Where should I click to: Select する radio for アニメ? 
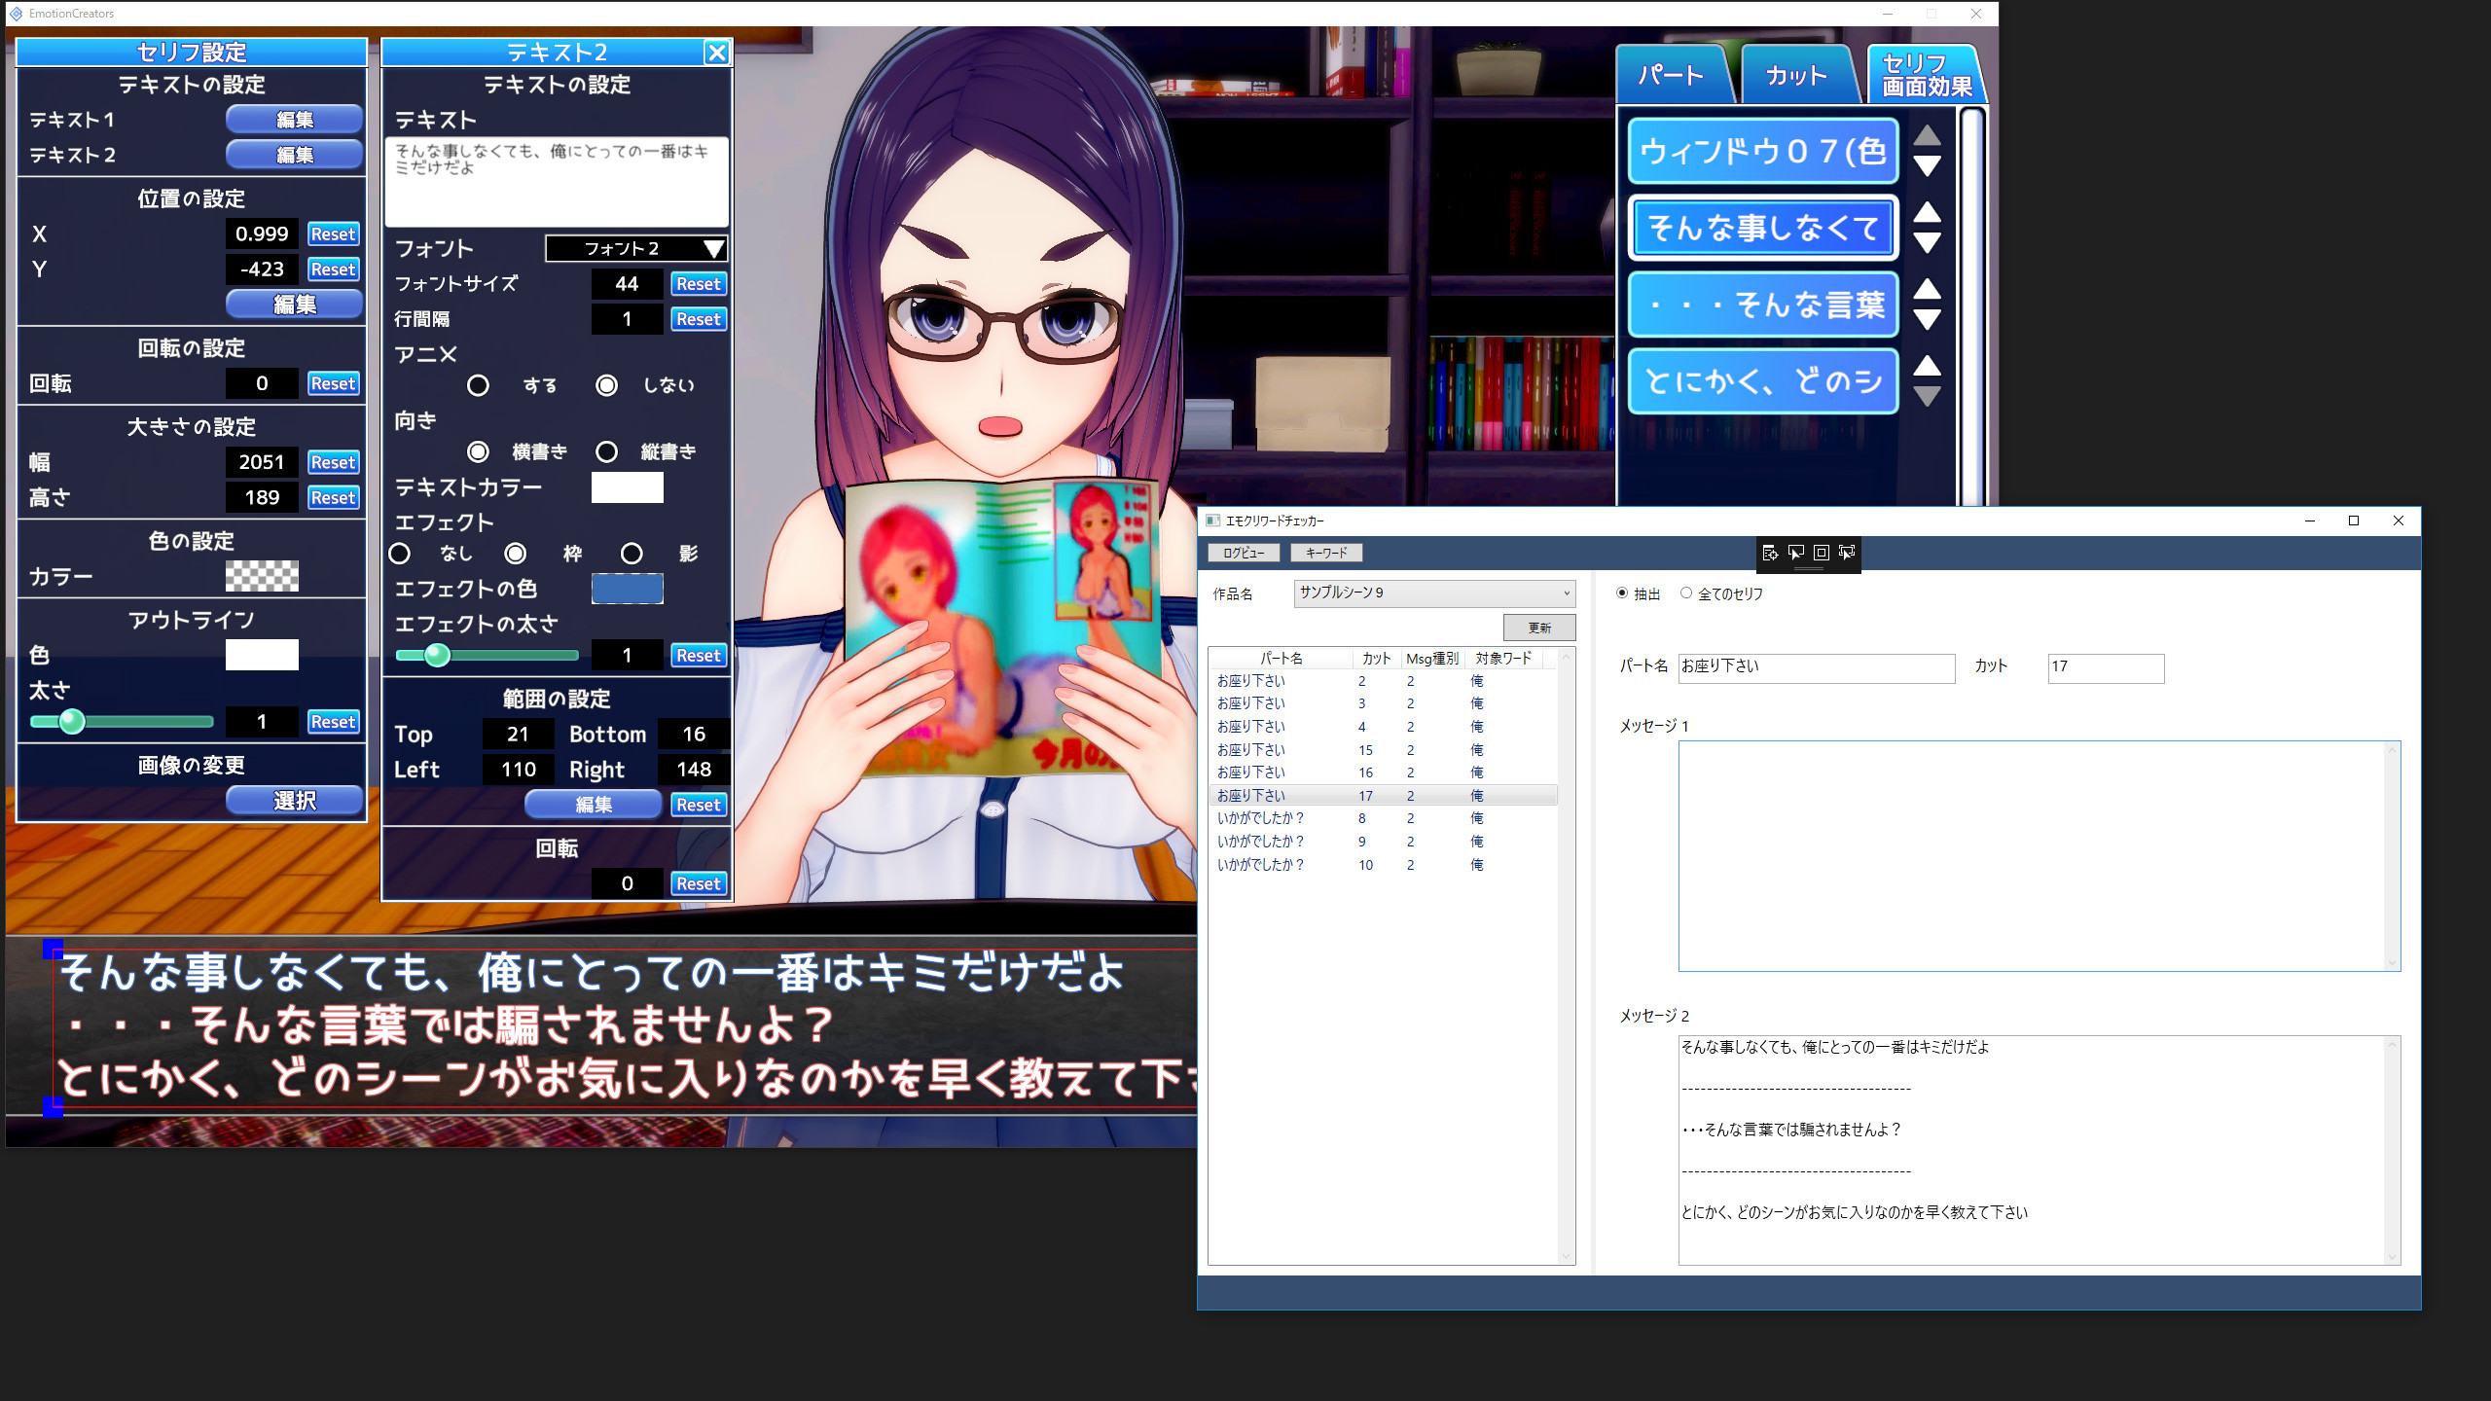[x=478, y=385]
